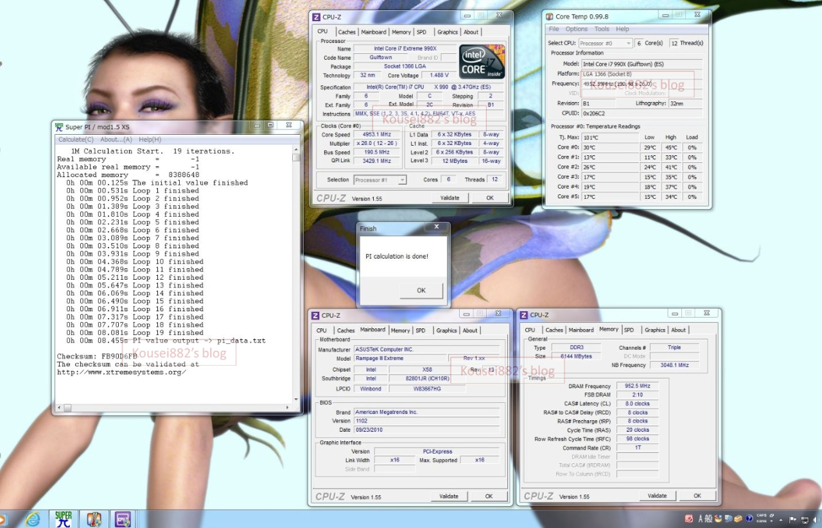This screenshot has height=528, width=822.
Task: Click the Super PI title bar icon
Action: [59, 126]
